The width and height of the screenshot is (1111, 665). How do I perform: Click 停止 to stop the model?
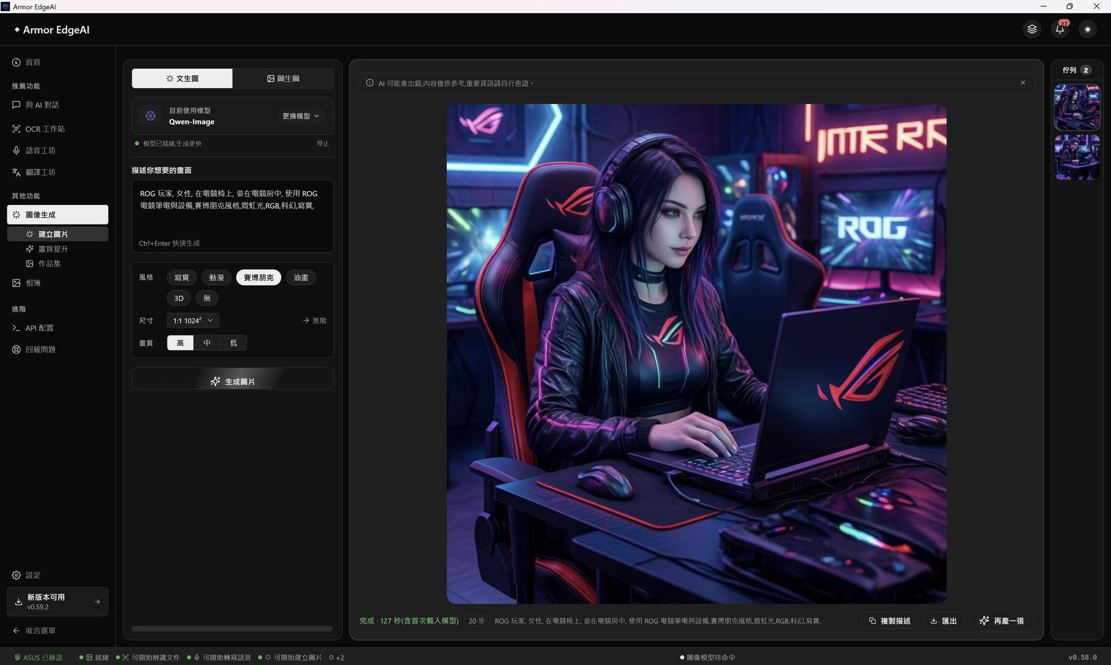[x=323, y=144]
